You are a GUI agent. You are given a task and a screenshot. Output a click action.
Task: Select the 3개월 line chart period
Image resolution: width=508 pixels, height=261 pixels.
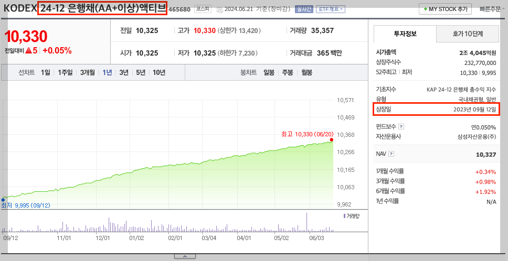88,72
